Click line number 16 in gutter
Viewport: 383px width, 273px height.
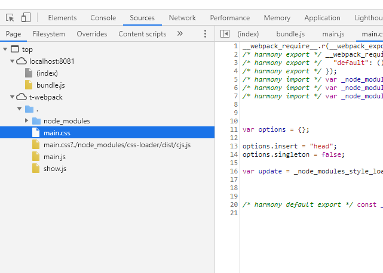point(234,171)
